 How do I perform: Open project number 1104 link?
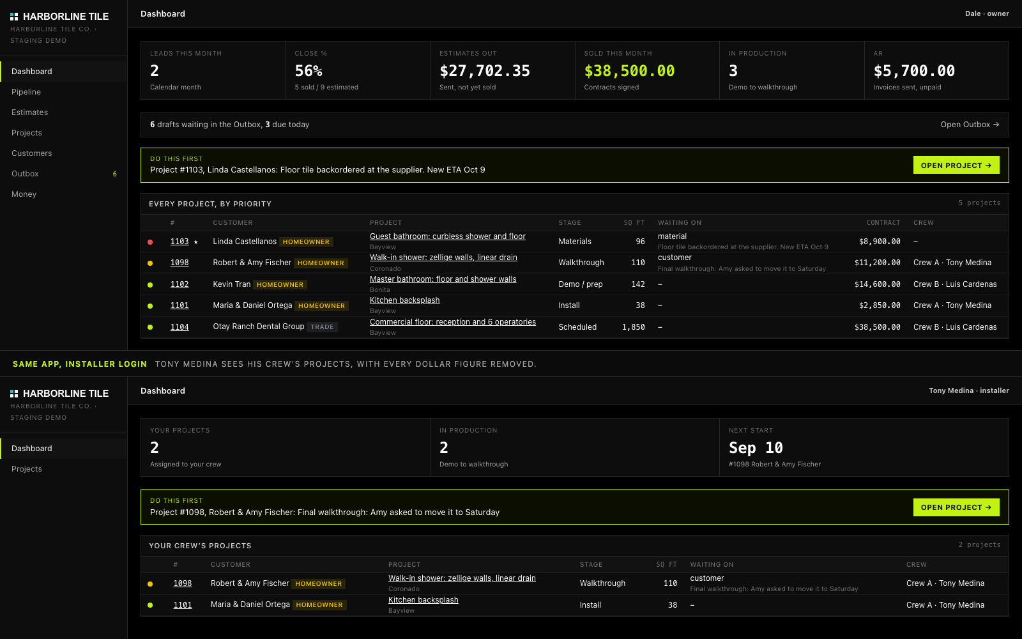[x=179, y=327]
